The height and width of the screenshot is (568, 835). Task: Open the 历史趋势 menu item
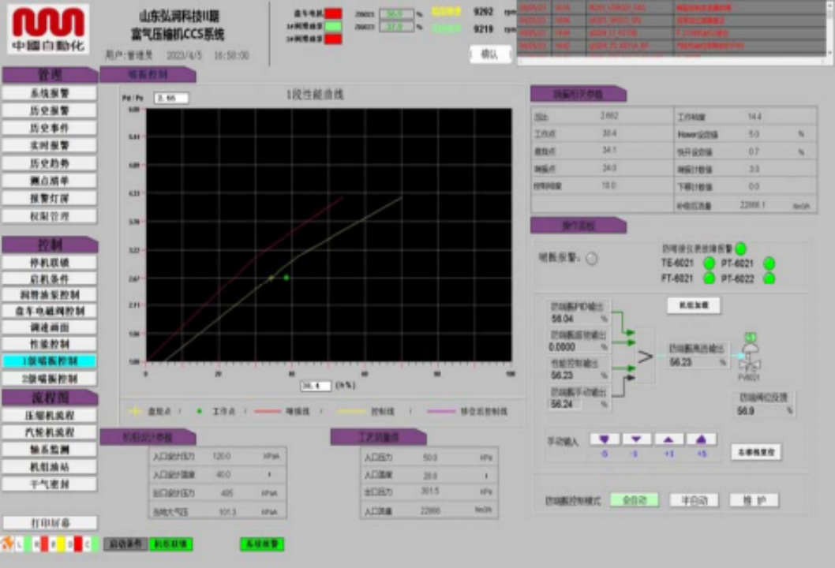[49, 163]
